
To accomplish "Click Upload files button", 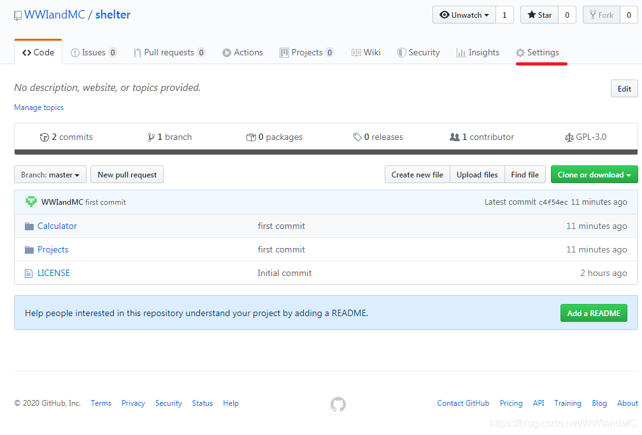I will [x=478, y=174].
